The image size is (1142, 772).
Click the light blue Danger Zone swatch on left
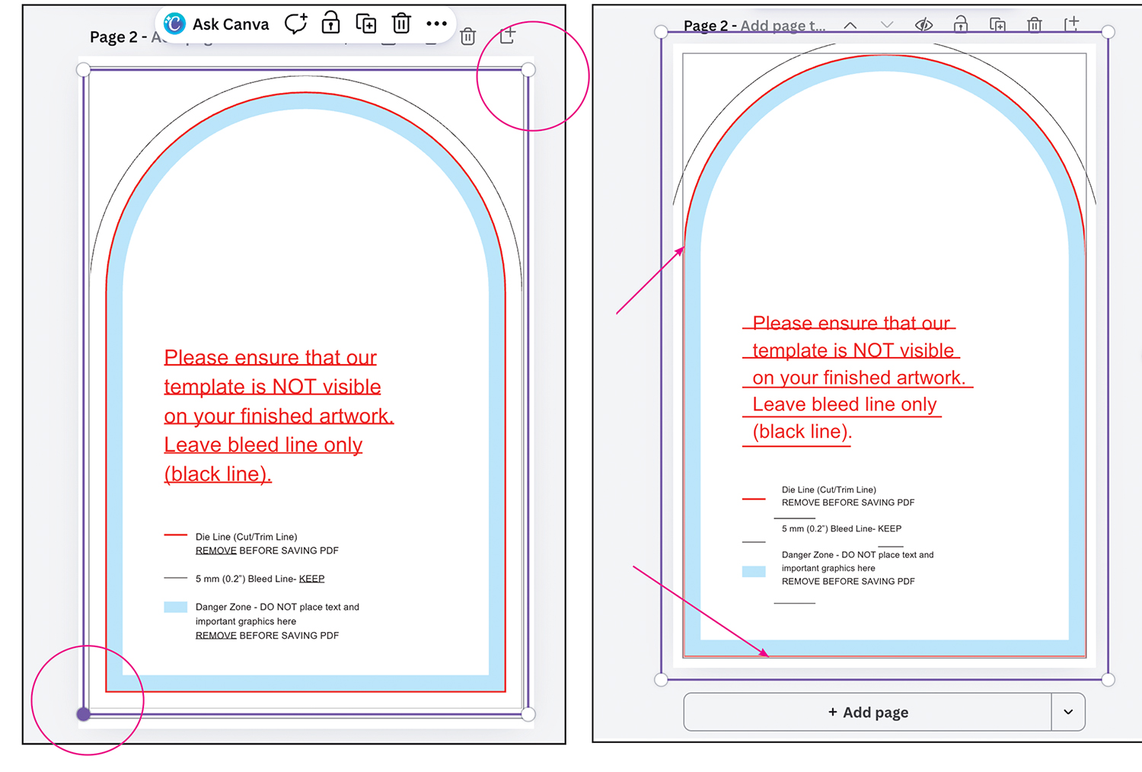coord(176,607)
